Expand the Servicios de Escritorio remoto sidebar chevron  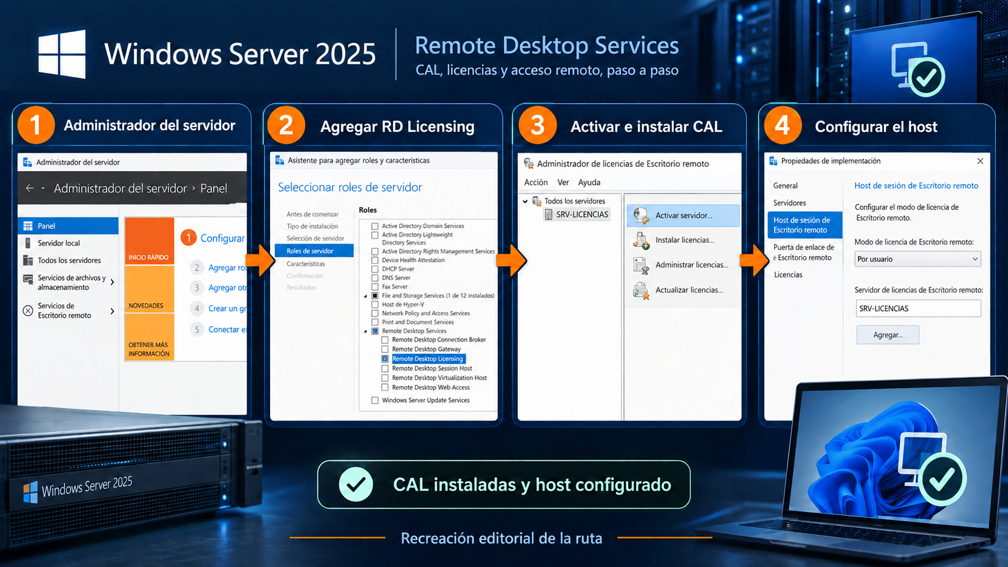(112, 311)
